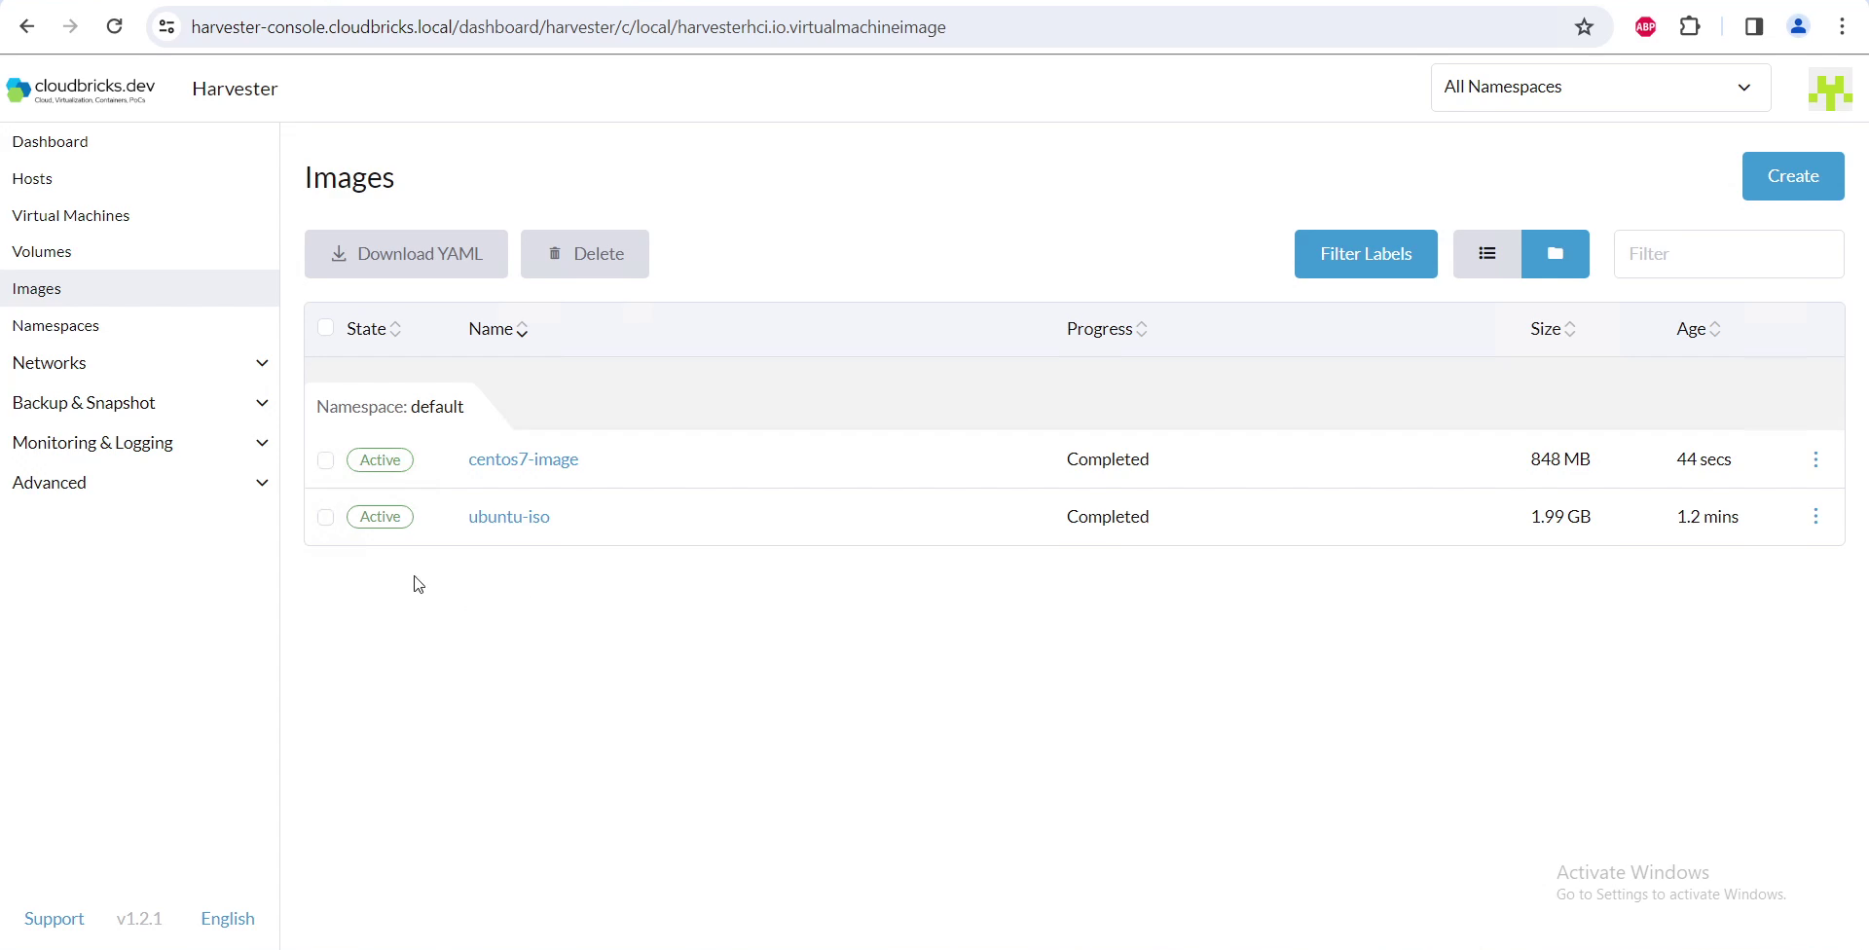Toggle the select-all images checkbox
The height and width of the screenshot is (950, 1869).
point(326,328)
